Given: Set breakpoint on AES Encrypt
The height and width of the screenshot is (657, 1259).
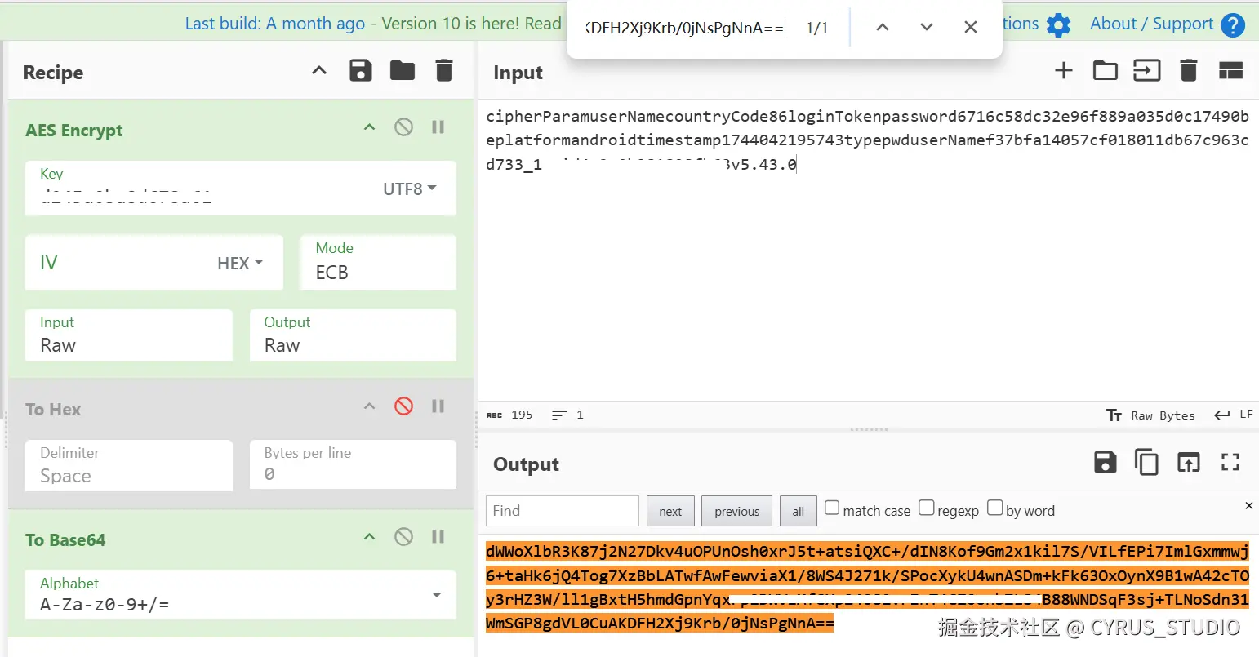Looking at the screenshot, I should [x=438, y=127].
